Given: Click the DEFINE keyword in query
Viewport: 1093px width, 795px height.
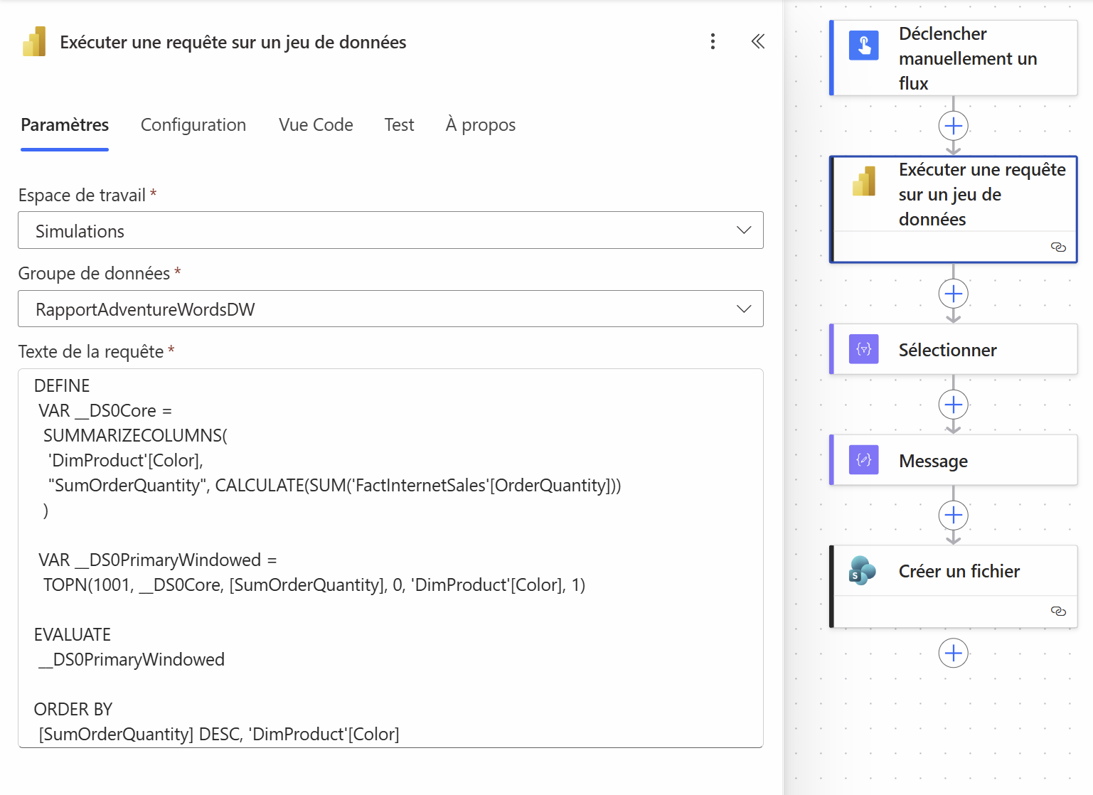Looking at the screenshot, I should [62, 385].
